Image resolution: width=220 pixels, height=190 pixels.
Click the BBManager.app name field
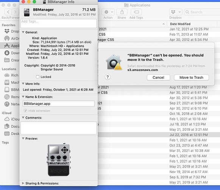(x=59, y=104)
